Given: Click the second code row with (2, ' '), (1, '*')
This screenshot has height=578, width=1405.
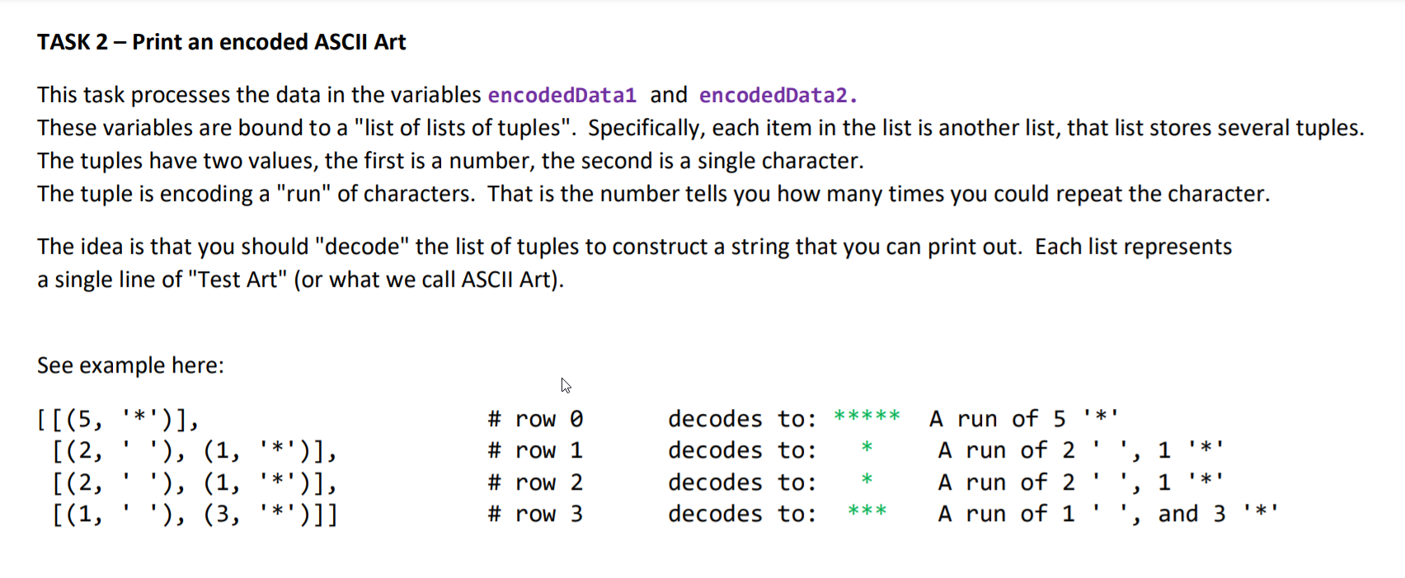Looking at the screenshot, I should coord(195,482).
